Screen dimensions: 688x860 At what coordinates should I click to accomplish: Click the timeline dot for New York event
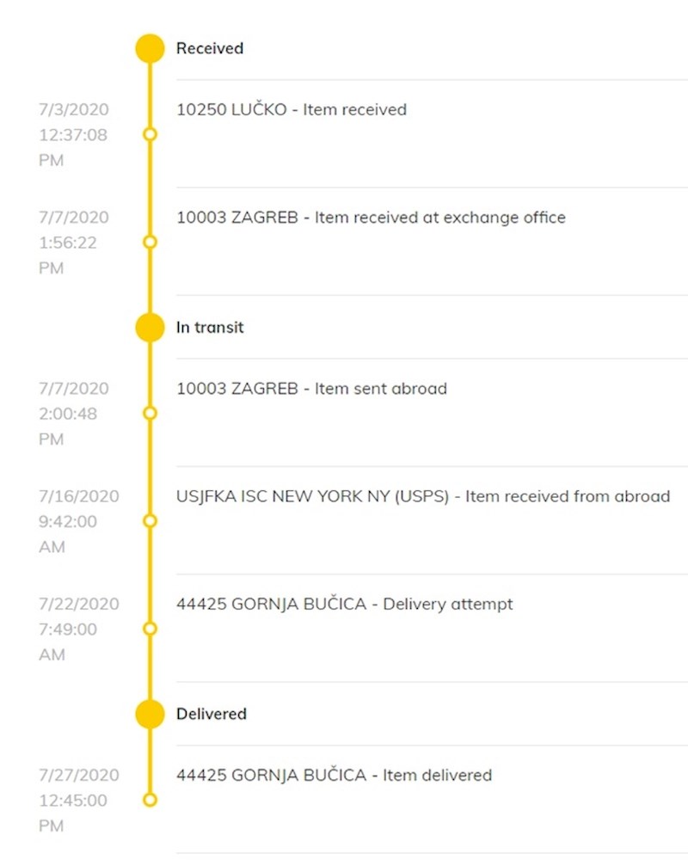150,521
